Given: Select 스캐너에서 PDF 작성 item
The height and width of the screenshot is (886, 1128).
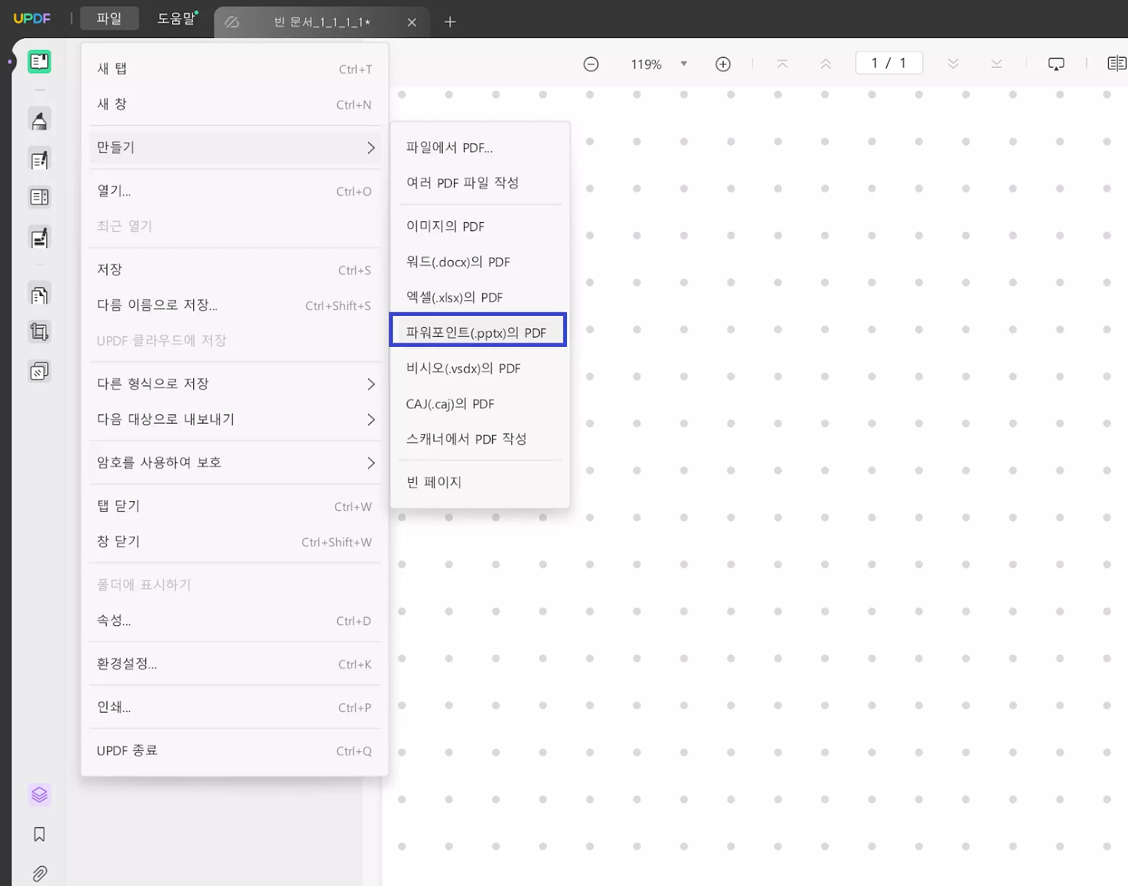Looking at the screenshot, I should (479, 439).
